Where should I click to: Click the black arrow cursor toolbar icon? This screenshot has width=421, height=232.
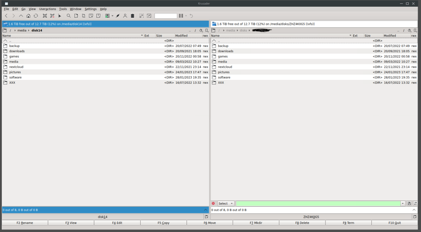click(x=60, y=16)
